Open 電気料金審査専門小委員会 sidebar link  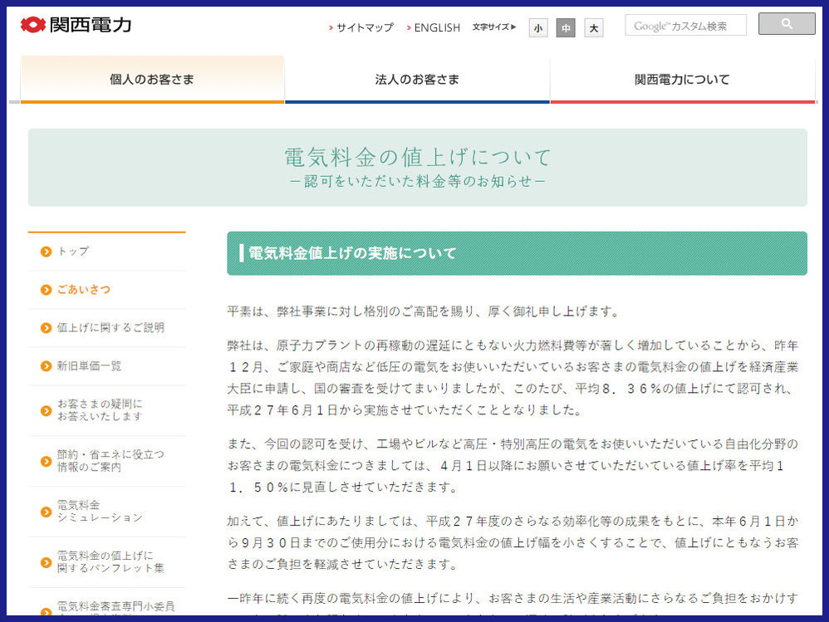[115, 606]
